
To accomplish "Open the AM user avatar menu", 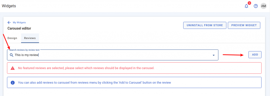I will point(263,6).
